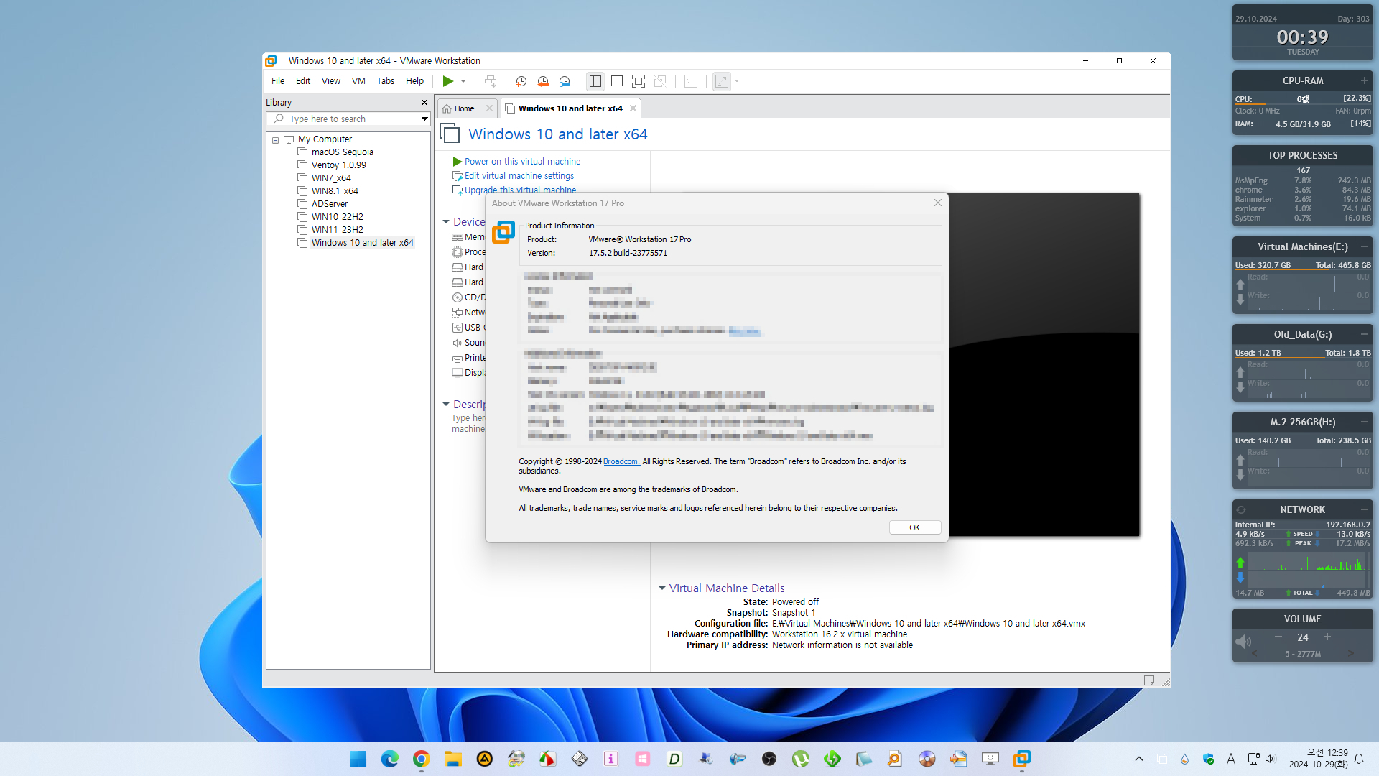Close the Windows 10 and later x64 tab

pos(633,108)
